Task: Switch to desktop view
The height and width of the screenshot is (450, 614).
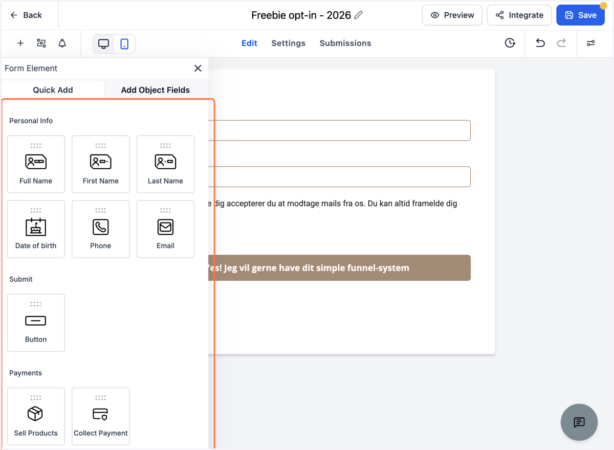Action: pos(104,44)
